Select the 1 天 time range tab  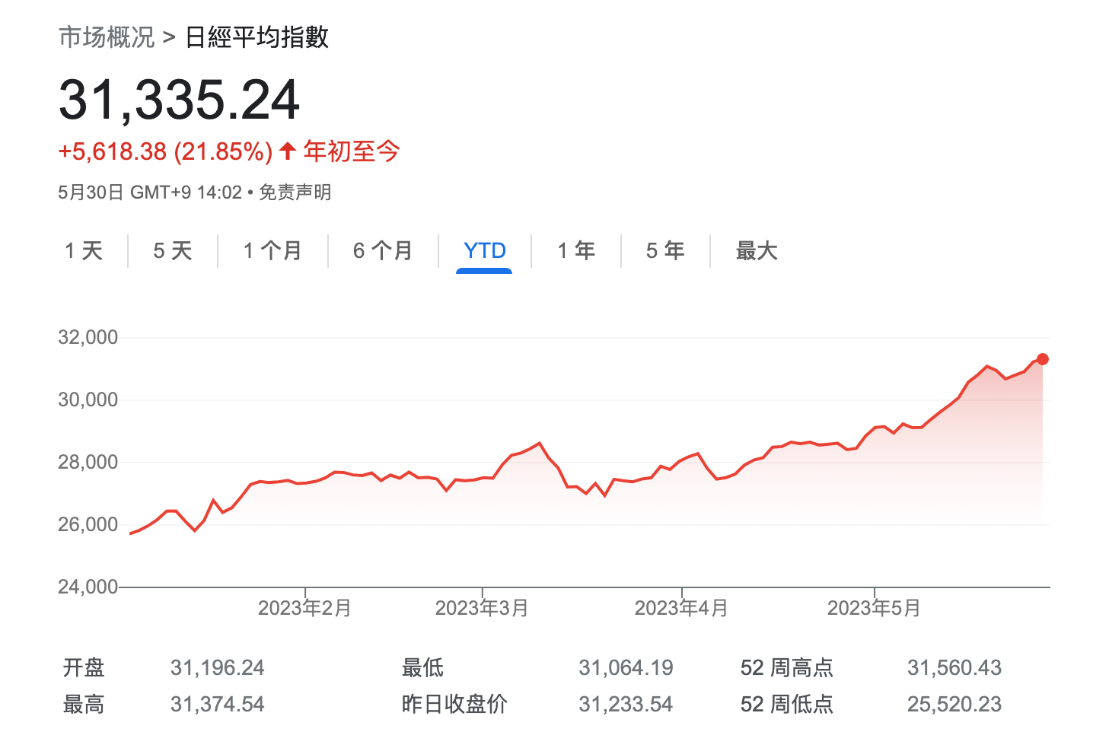click(84, 250)
